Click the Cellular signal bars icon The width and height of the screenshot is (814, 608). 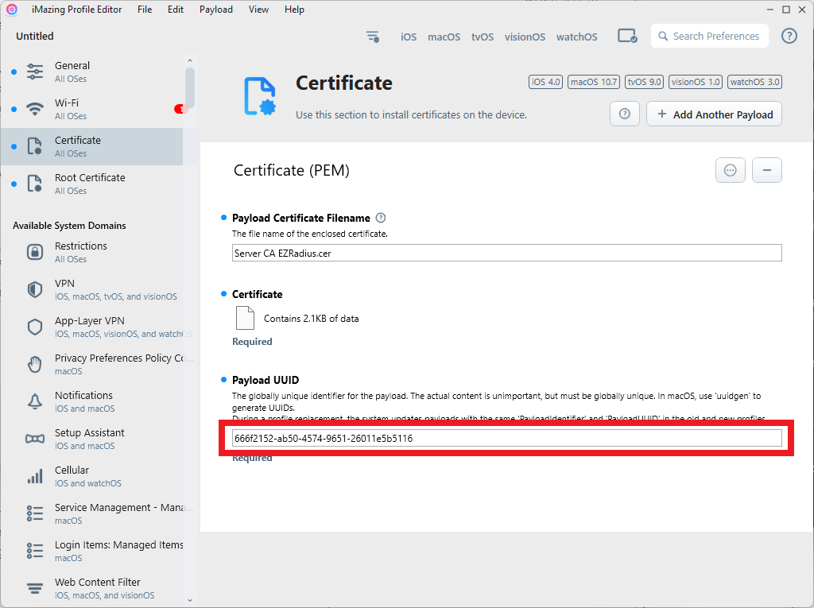(35, 477)
